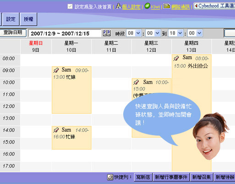Click the pin icon on Thursday 08:00 event
Screen dimensions: 235x184
[176, 58]
